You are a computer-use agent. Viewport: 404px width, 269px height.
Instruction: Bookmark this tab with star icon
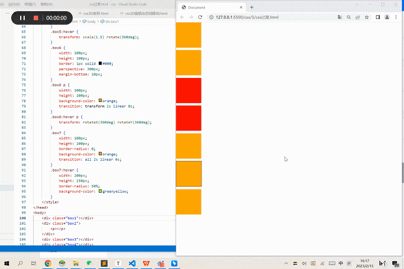click(366, 17)
